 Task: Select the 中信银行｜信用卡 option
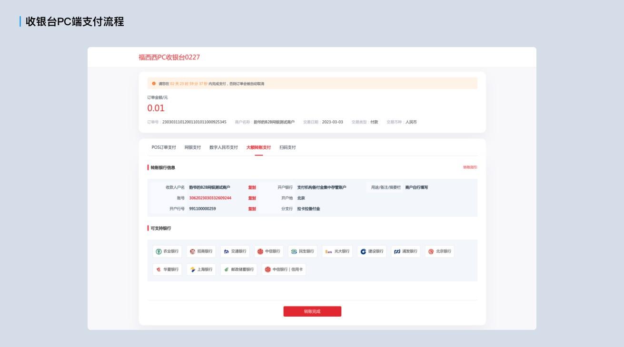point(284,270)
